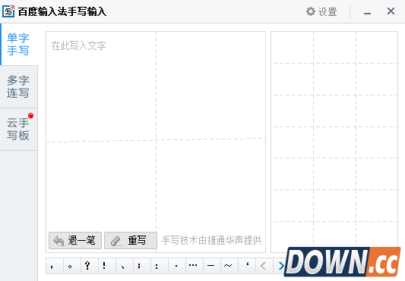Insert the opening single quote symbol

tap(247, 266)
